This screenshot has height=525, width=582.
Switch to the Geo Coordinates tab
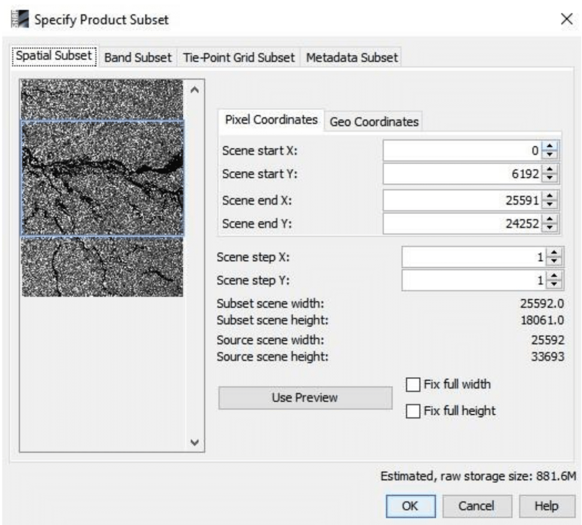(374, 122)
